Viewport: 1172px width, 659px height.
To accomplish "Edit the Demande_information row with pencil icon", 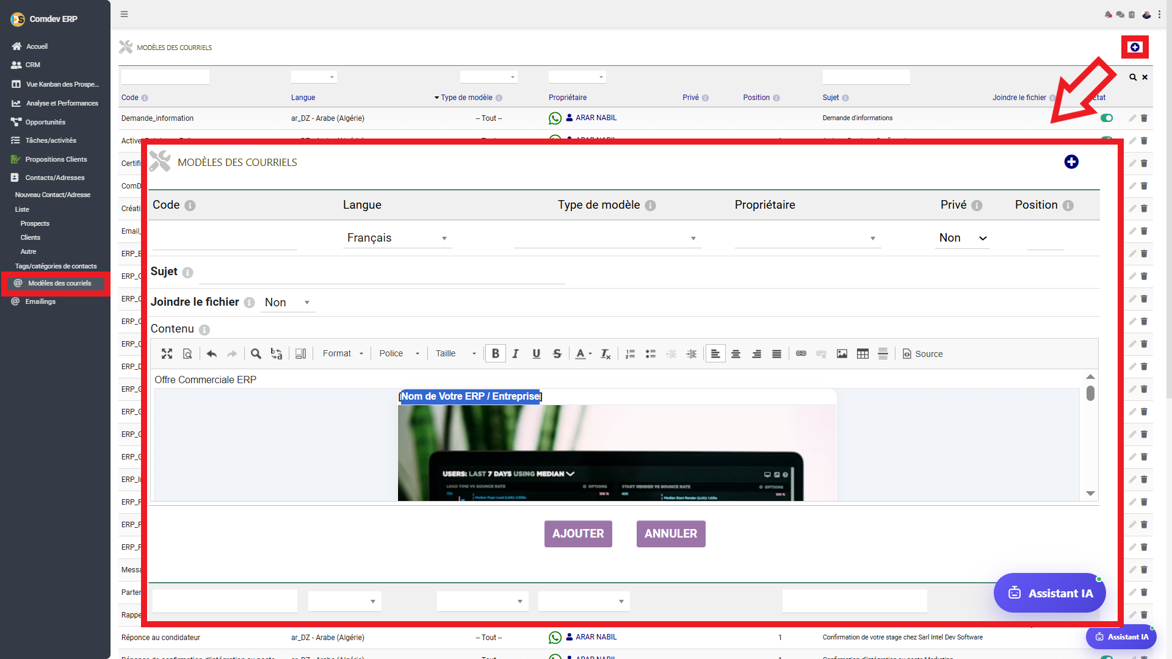I will pyautogui.click(x=1132, y=118).
